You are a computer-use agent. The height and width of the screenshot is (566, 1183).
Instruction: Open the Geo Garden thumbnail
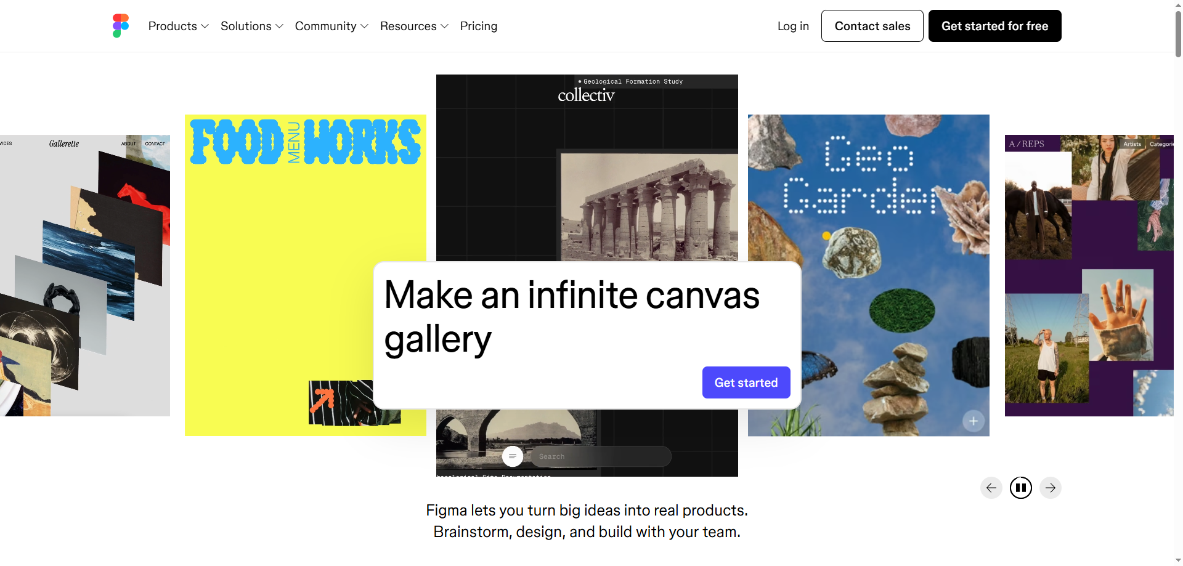coord(869,275)
